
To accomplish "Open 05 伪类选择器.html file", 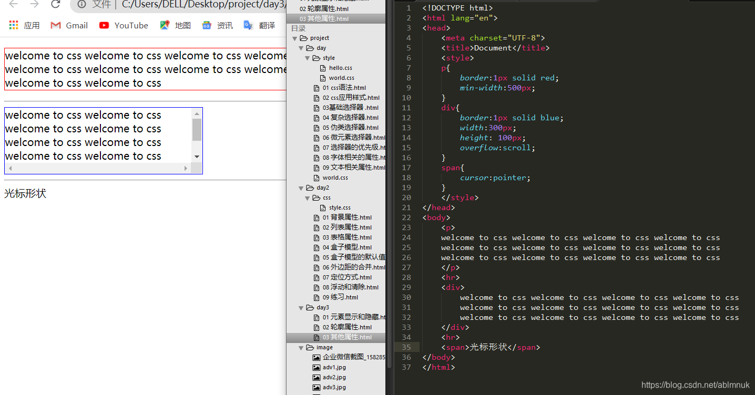I will pos(350,128).
